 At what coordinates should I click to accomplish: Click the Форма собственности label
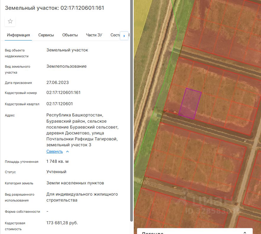click(22, 212)
